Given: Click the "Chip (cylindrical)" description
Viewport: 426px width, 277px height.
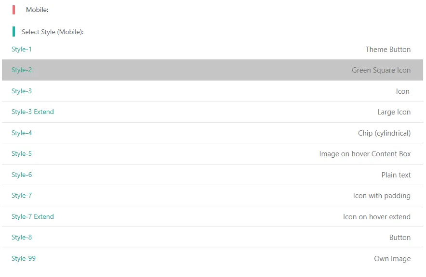Looking at the screenshot, I should [x=384, y=133].
